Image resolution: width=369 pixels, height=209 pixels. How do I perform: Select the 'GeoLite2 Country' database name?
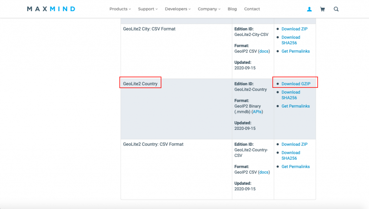click(140, 84)
